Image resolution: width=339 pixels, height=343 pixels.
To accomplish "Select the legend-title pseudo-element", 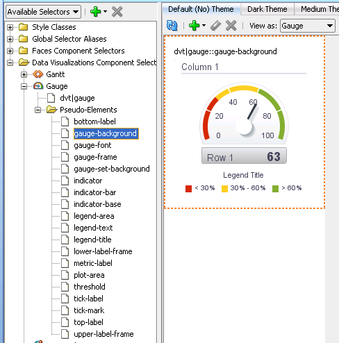I will [92, 240].
